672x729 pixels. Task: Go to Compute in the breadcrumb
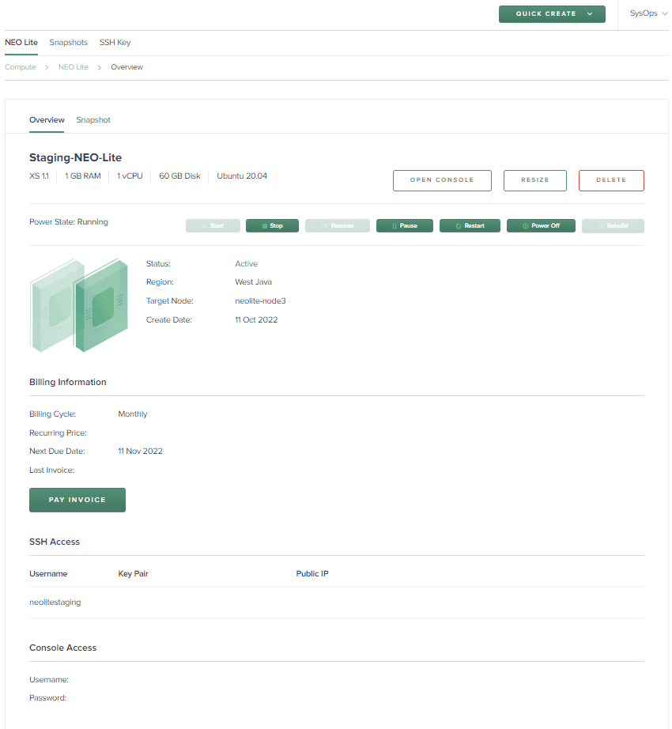(x=21, y=67)
